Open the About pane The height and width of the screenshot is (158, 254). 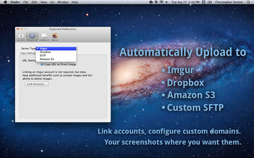pos(55,37)
